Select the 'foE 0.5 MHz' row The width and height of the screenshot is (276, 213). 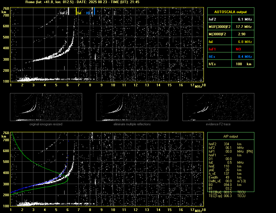coord(226,163)
